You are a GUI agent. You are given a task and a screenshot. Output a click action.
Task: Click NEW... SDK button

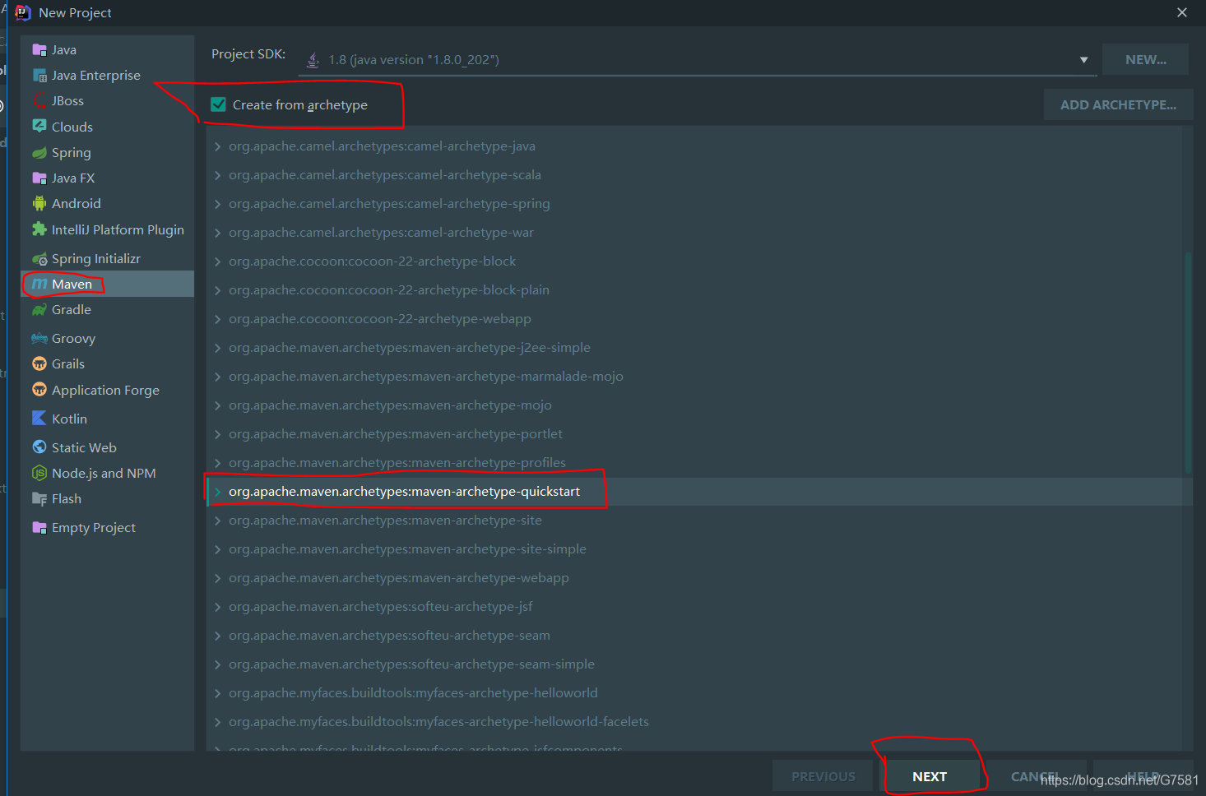click(x=1145, y=59)
